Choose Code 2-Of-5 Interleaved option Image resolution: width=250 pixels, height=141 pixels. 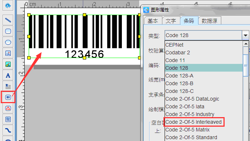(204, 122)
